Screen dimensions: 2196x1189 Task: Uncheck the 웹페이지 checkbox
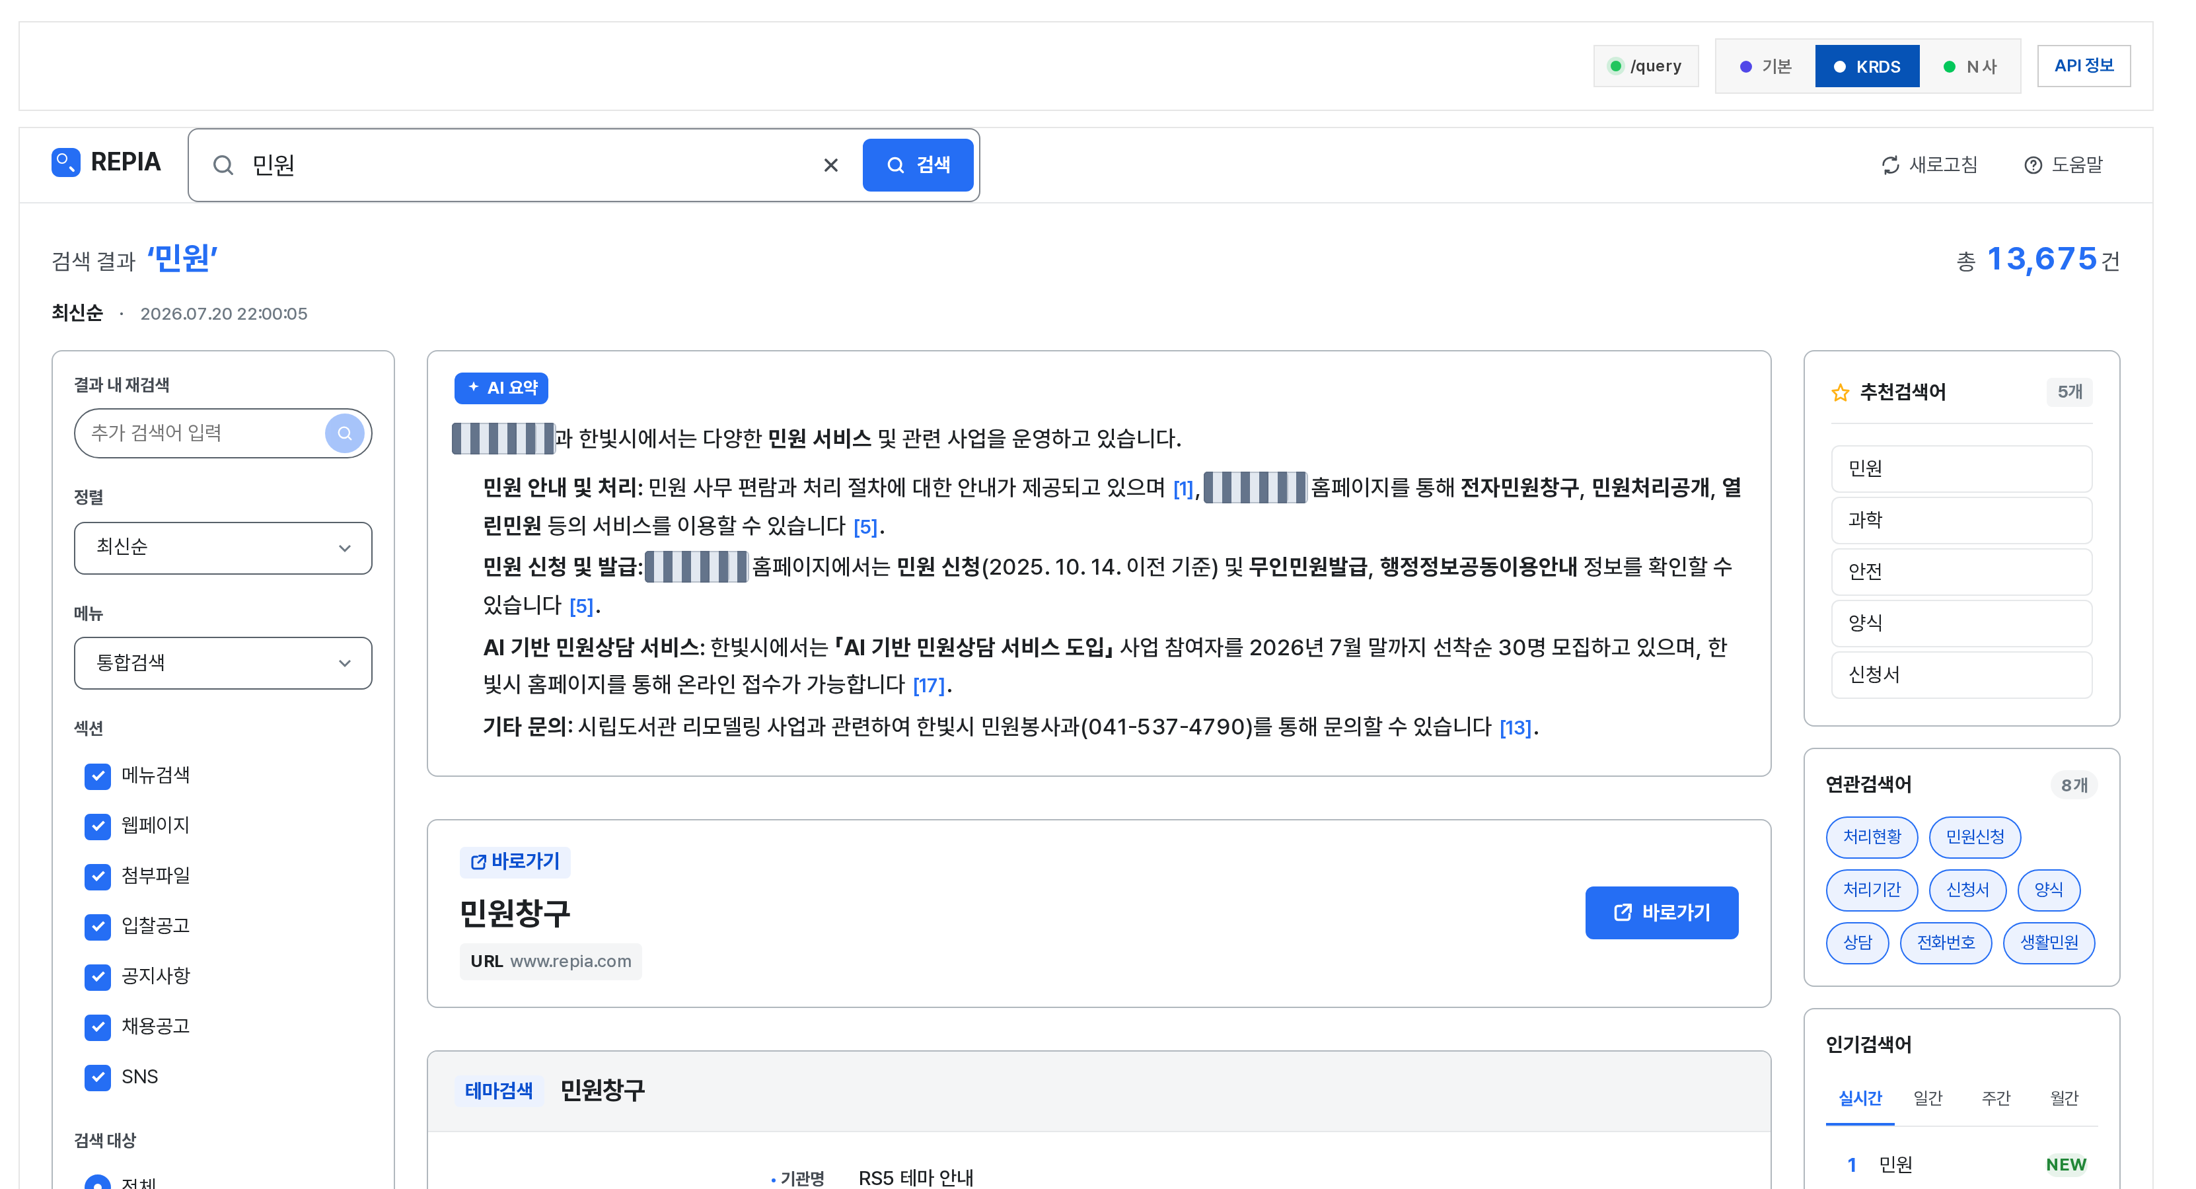(98, 826)
